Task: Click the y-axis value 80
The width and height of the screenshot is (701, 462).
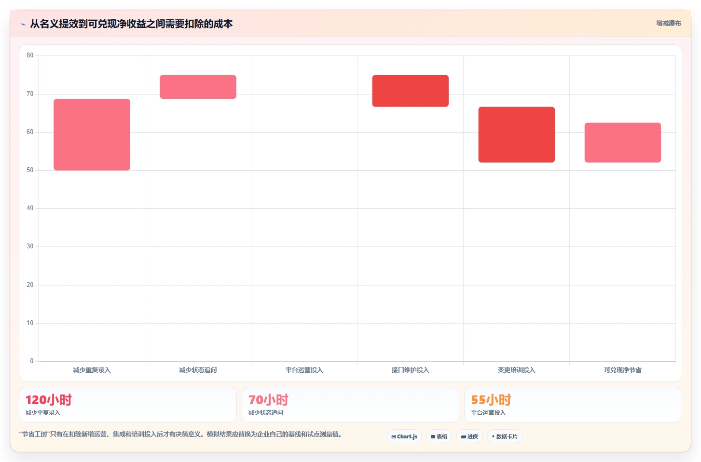Action: point(30,55)
